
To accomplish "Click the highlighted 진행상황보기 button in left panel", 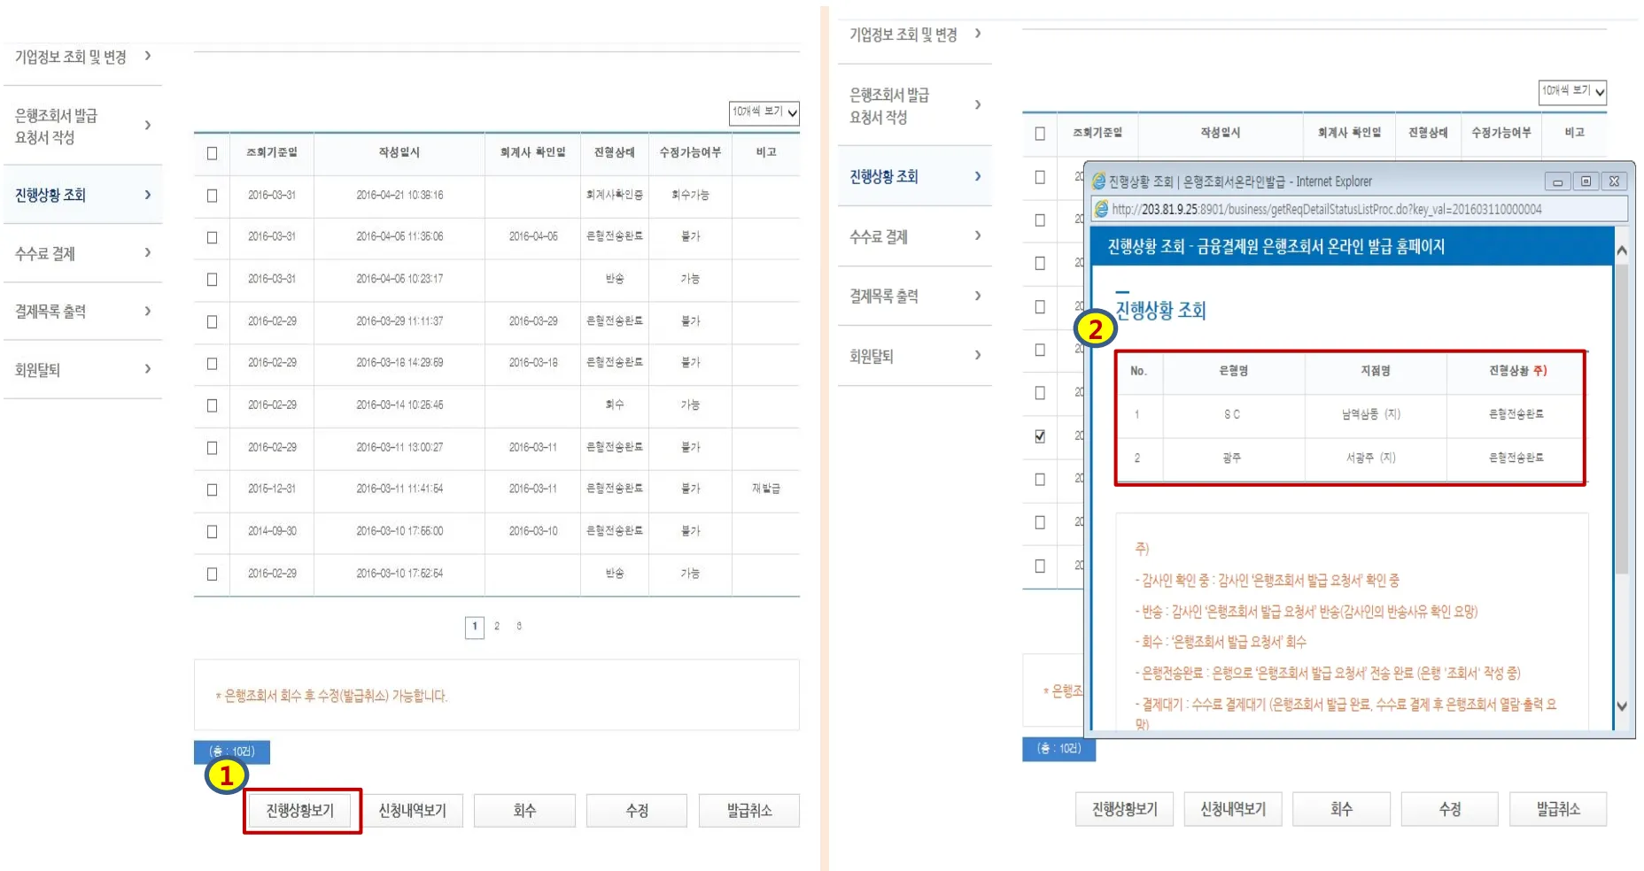I will 301,811.
